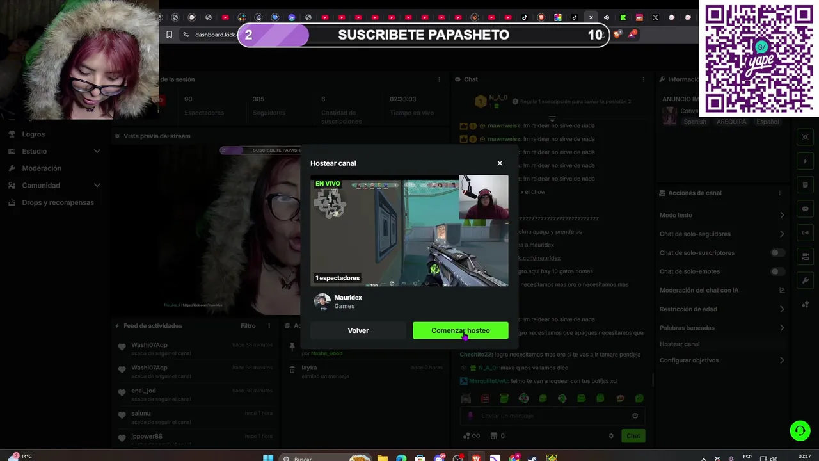
Task: Click the top preview icon in right toolbar
Action: [x=805, y=137]
